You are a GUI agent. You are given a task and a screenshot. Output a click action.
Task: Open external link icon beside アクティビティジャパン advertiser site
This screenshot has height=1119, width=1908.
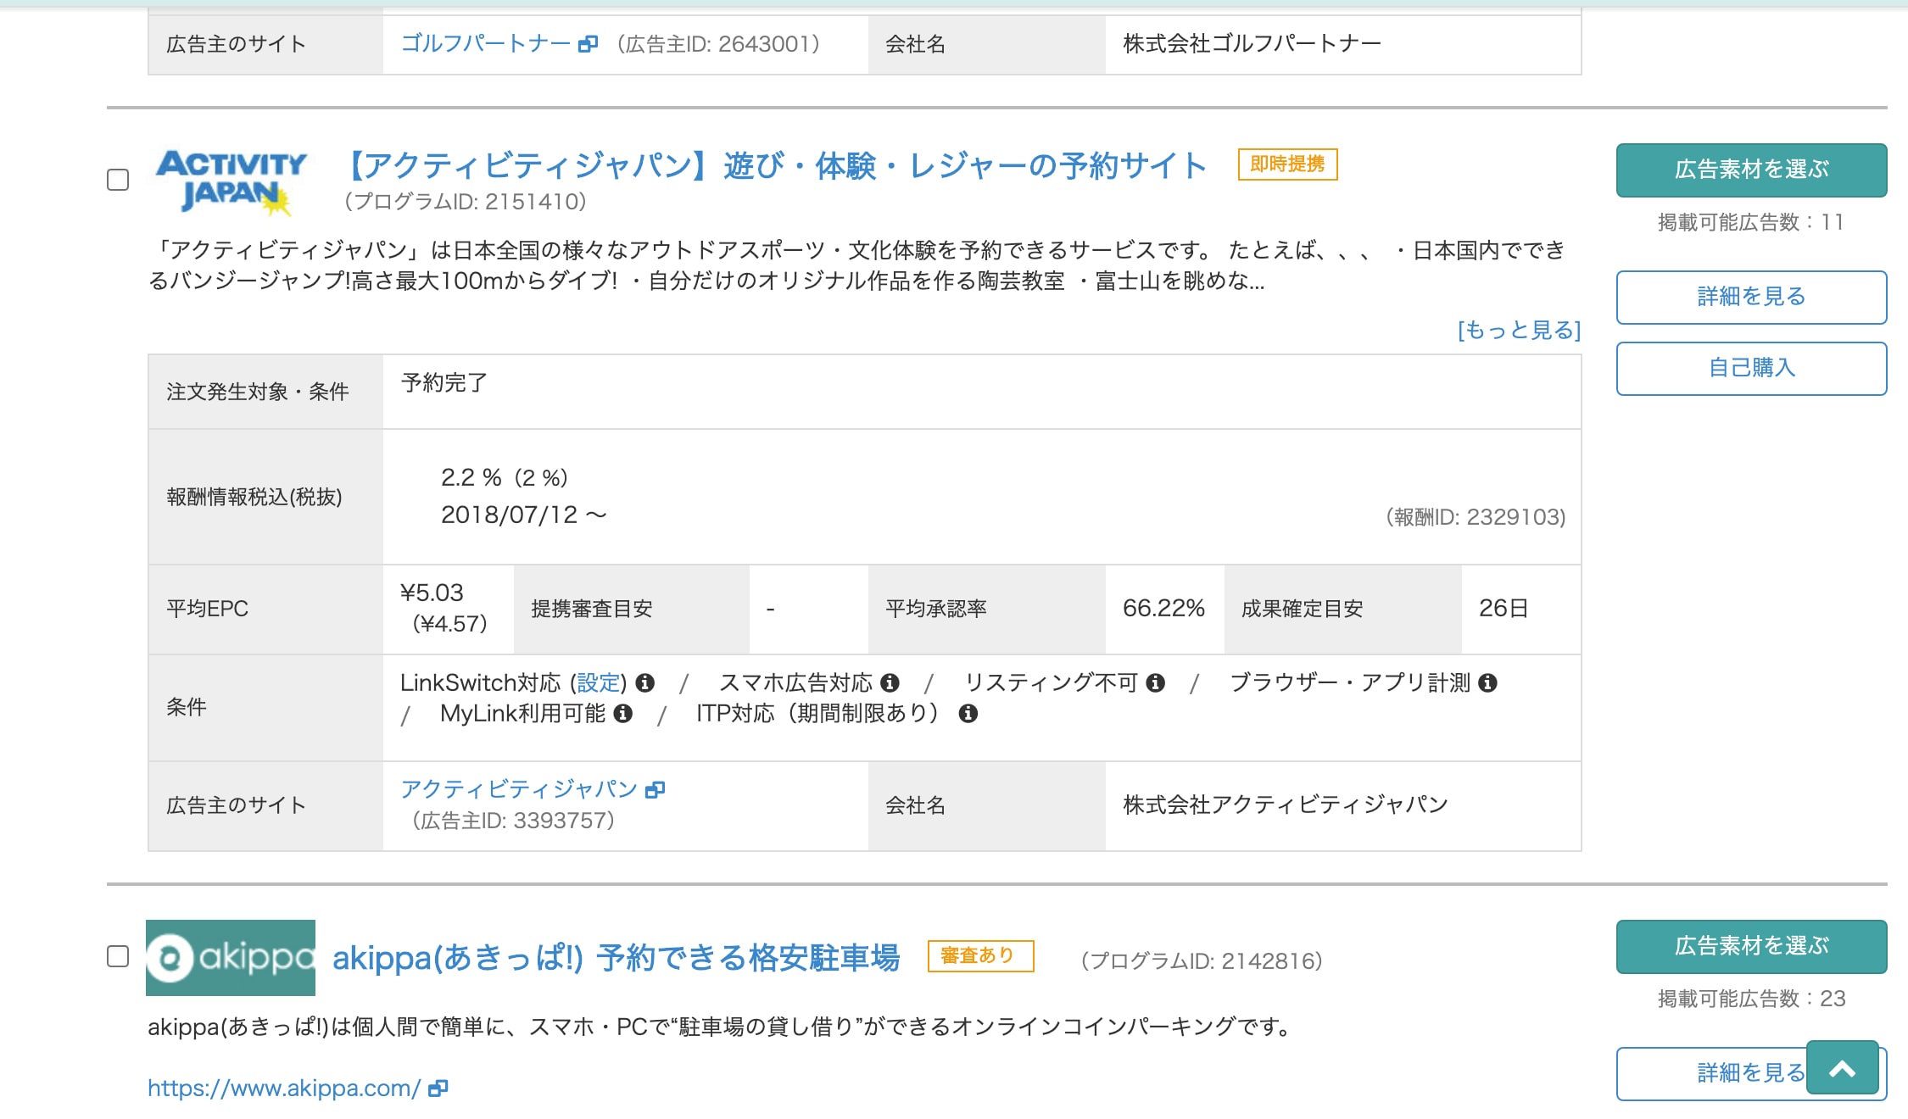[x=655, y=790]
